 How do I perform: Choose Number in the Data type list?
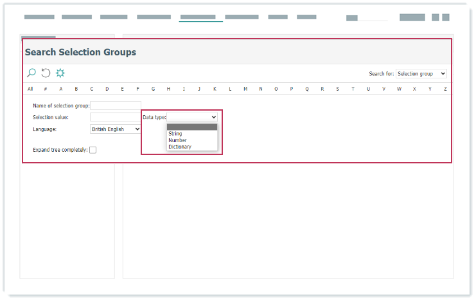(177, 140)
